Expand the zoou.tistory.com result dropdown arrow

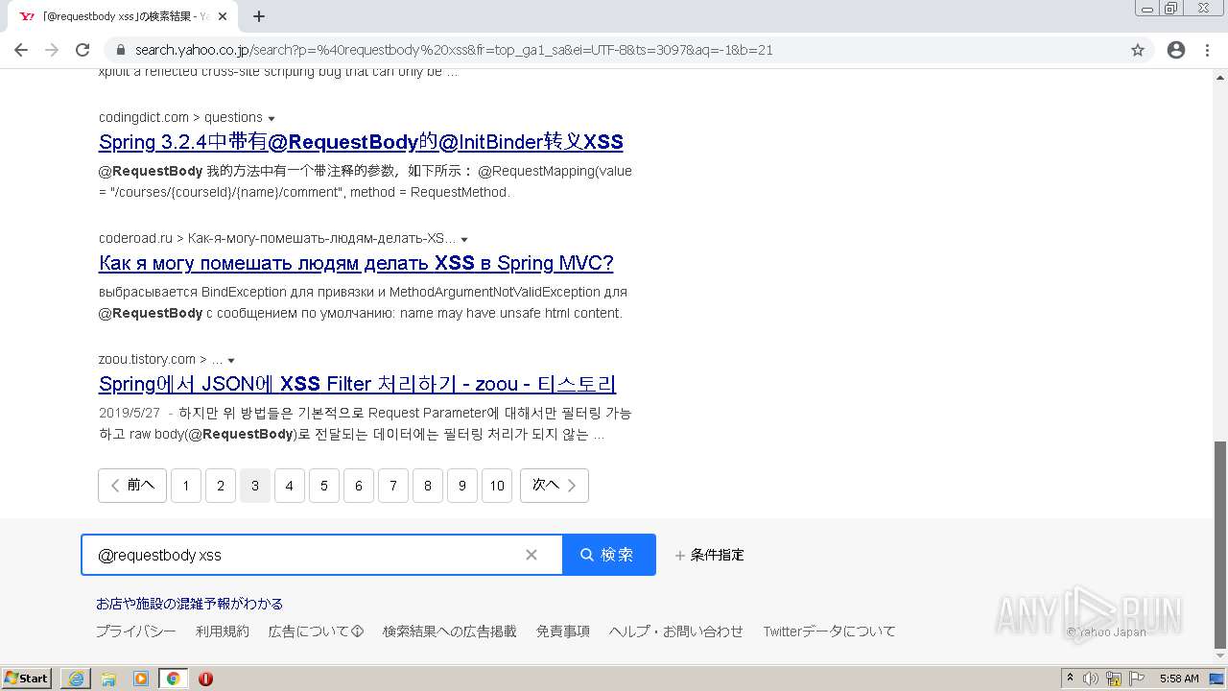click(x=231, y=360)
